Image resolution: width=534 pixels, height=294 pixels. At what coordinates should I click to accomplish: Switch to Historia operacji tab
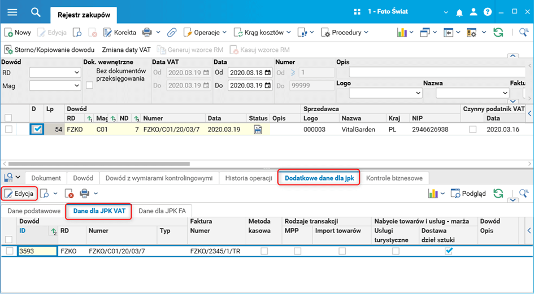[x=249, y=178]
